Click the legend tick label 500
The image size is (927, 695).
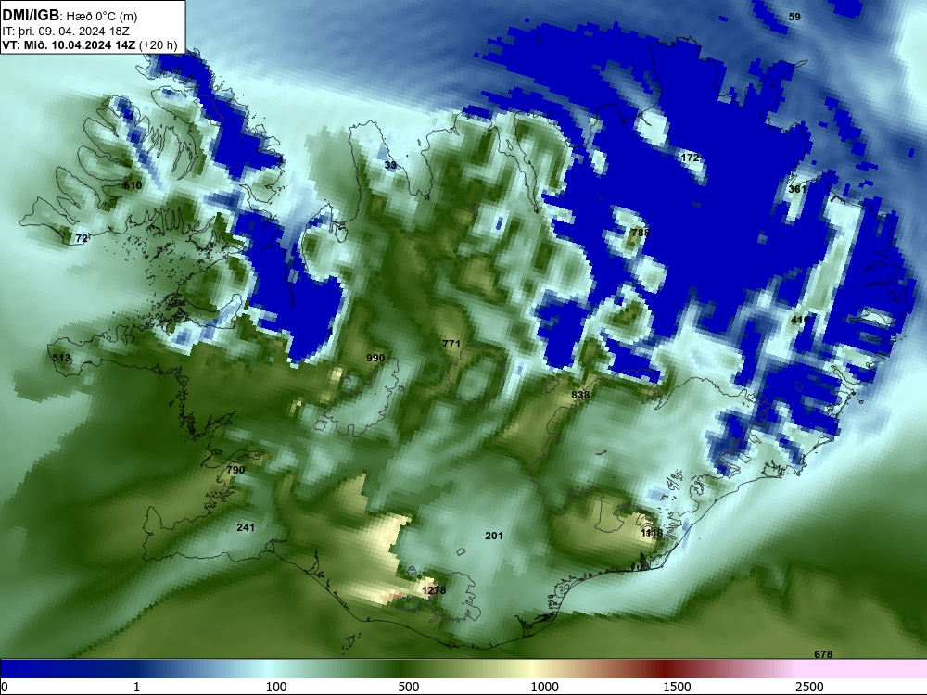pos(409,687)
